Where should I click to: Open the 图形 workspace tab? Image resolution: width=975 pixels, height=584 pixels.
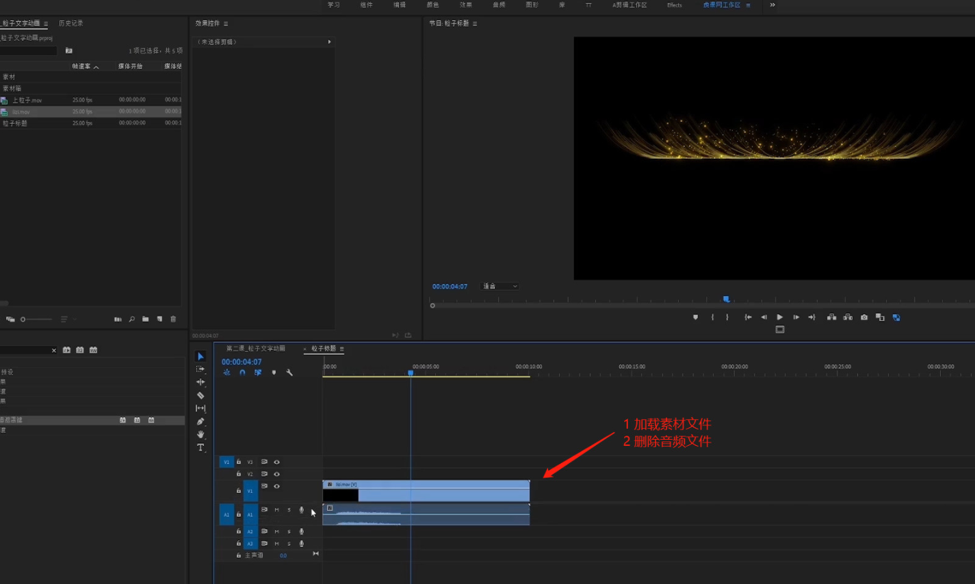[x=532, y=5]
